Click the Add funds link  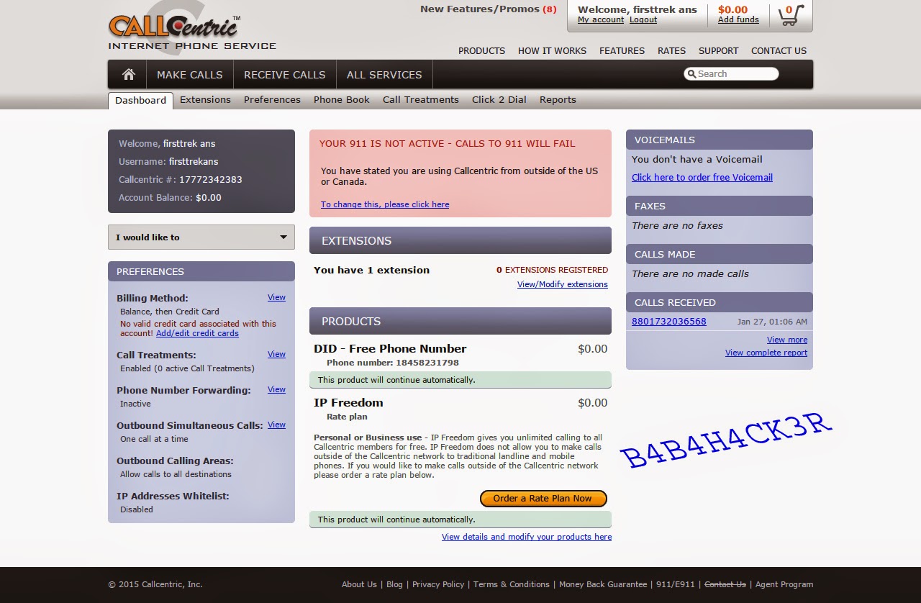(x=738, y=19)
